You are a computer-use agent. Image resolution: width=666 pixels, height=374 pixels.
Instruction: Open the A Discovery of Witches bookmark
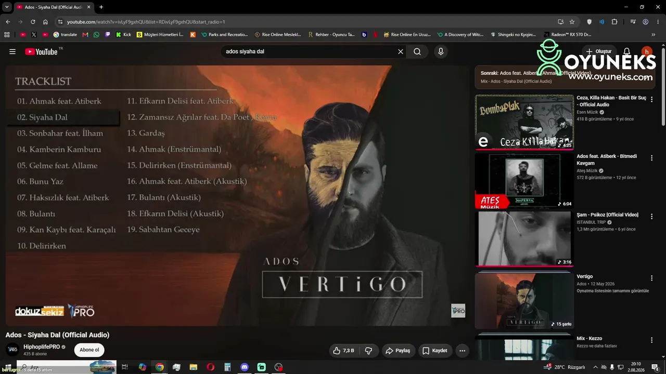pyautogui.click(x=460, y=35)
